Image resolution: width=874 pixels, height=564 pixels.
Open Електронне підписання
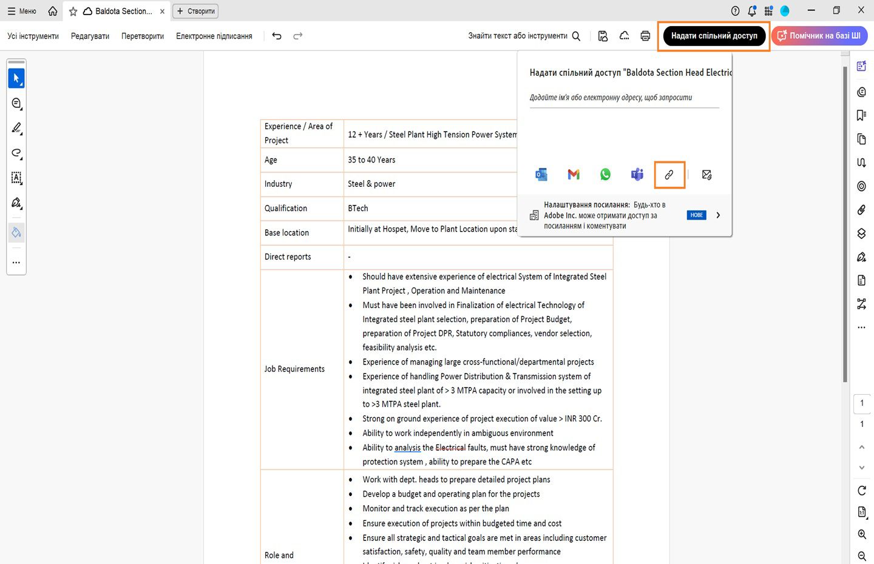coord(214,36)
